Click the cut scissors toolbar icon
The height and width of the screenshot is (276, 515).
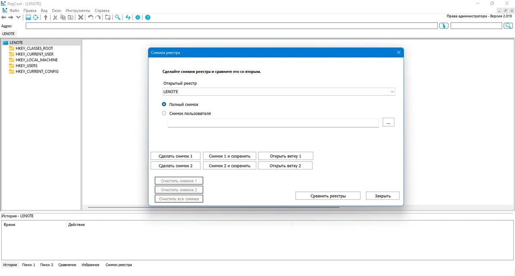click(x=55, y=18)
